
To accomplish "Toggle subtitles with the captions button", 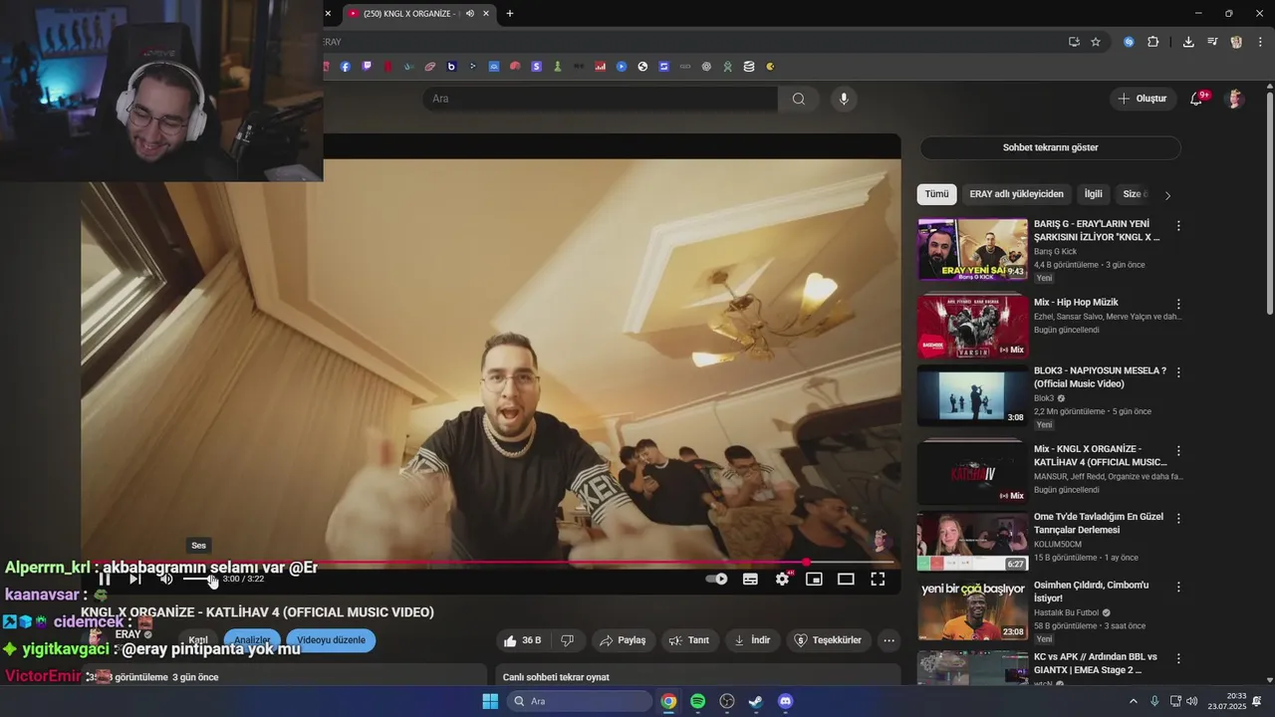I will coord(750,579).
